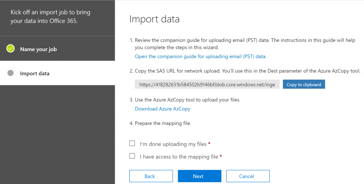
Task: Check the I'm done uploading my files box
Action: [132, 144]
